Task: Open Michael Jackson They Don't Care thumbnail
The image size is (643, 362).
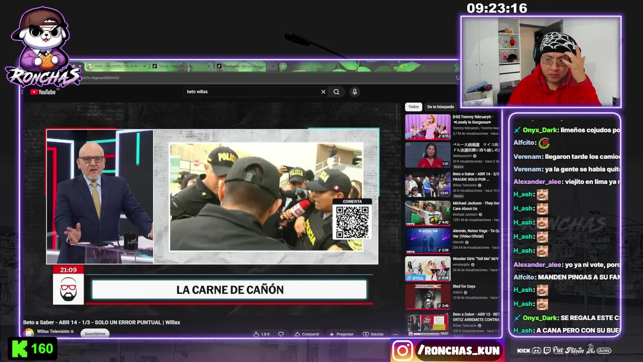Action: [x=428, y=213]
